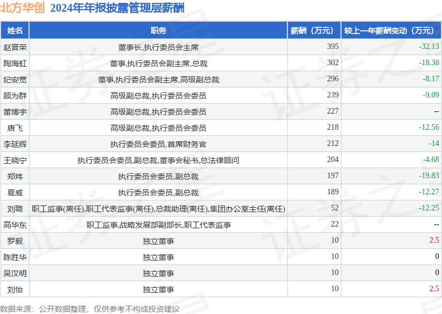Screen dimensions: 442x314
Task: Select the name cell 刘怡
Action: coord(15,290)
